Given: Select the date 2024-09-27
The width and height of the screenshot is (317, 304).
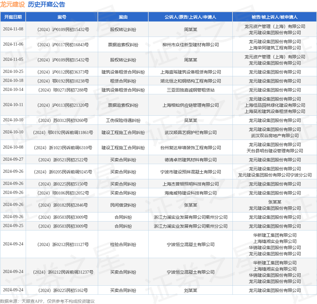Looking at the screenshot, I should click(x=13, y=159).
